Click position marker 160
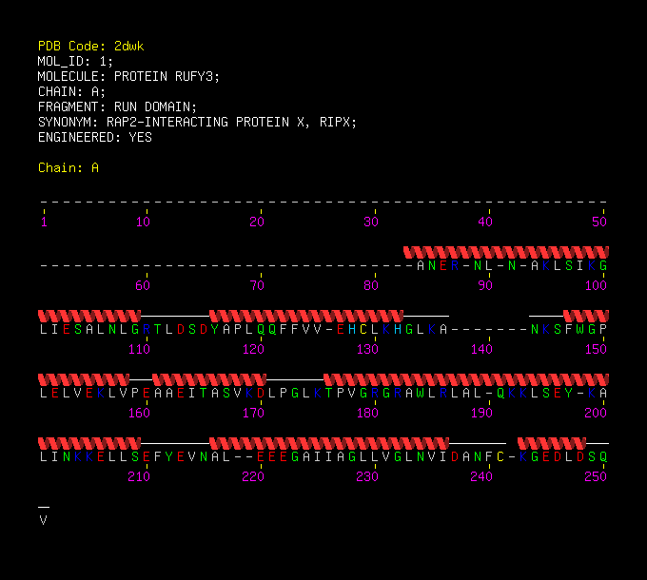This screenshot has width=647, height=580. pos(139,413)
